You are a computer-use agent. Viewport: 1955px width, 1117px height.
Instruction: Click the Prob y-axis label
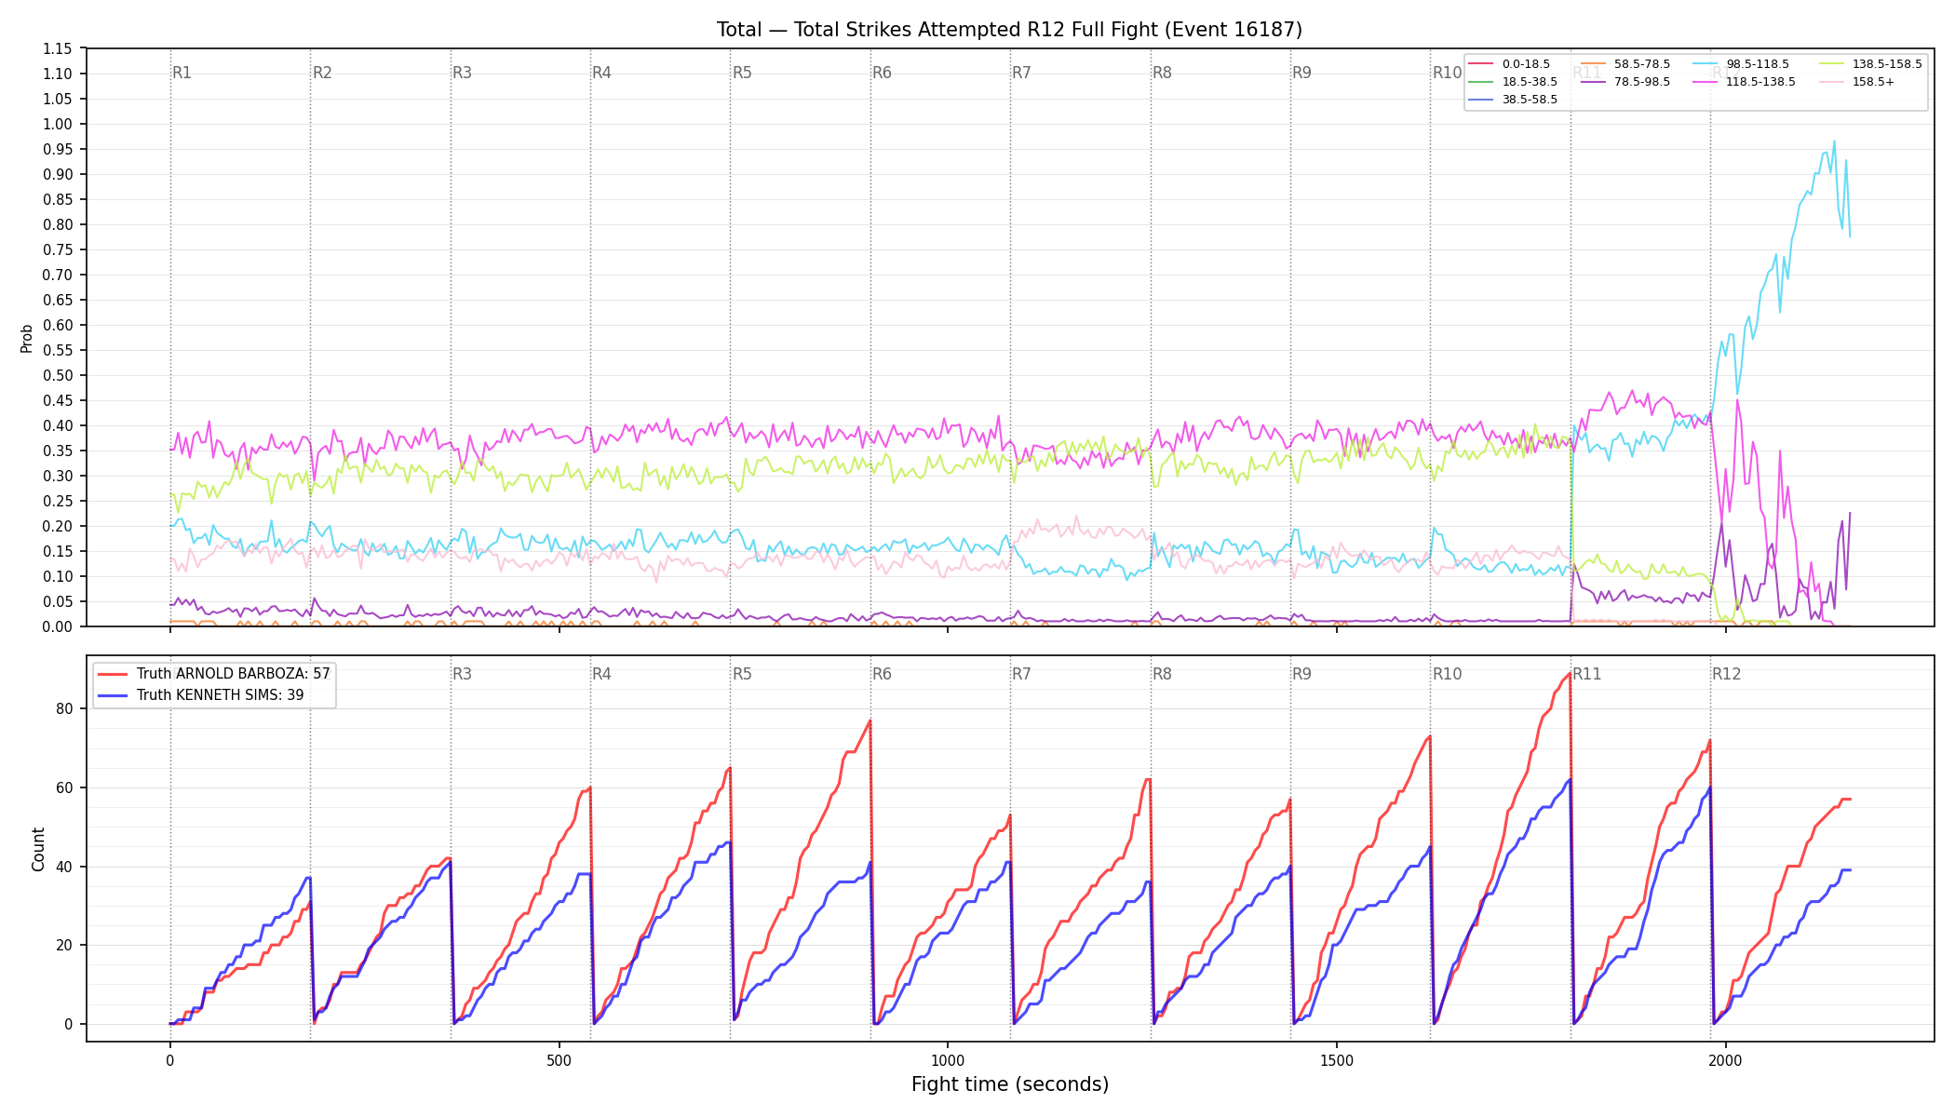tap(27, 338)
